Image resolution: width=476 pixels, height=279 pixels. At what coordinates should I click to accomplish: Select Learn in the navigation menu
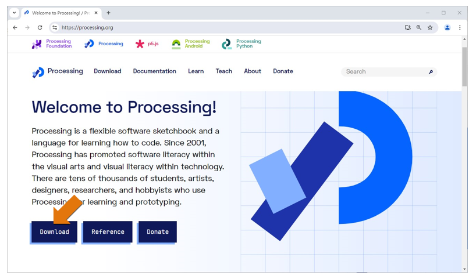(196, 71)
